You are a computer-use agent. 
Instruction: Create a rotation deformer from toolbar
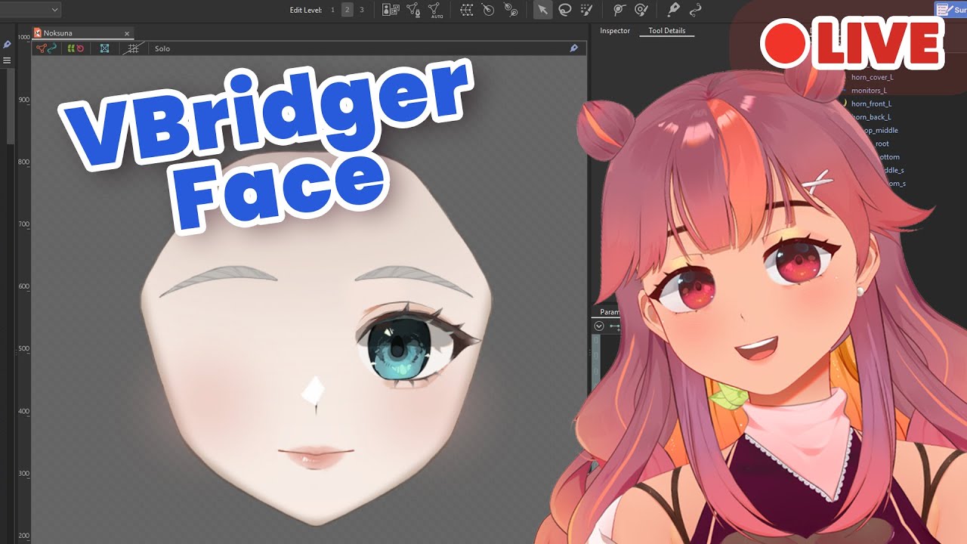(488, 10)
